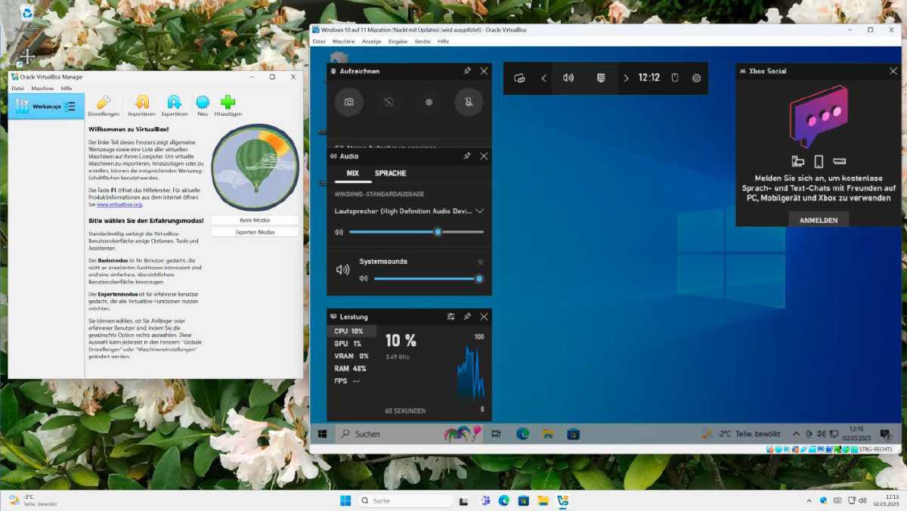This screenshot has width=907, height=511.
Task: Choose the Experten-Modus button
Action: pyautogui.click(x=255, y=232)
